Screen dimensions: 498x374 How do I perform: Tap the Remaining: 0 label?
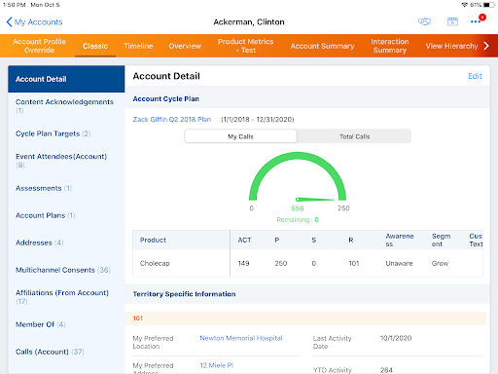coord(298,220)
